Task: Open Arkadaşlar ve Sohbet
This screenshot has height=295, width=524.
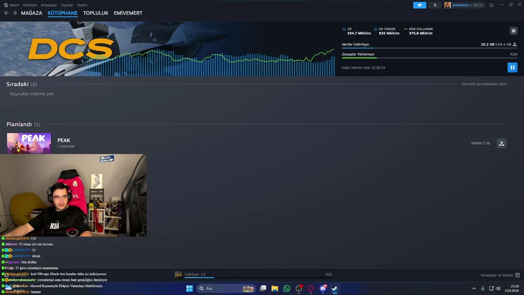Action: [x=500, y=275]
